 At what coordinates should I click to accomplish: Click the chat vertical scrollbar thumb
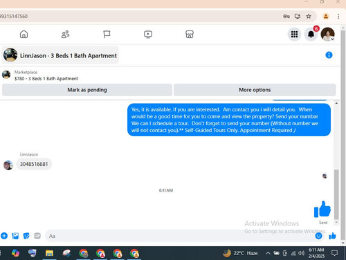(336, 194)
